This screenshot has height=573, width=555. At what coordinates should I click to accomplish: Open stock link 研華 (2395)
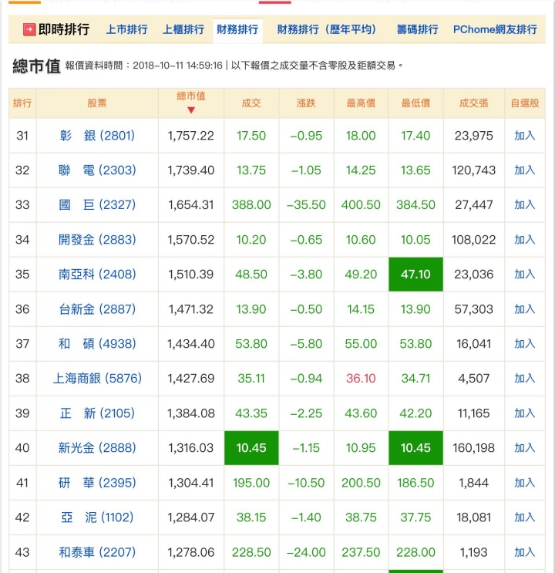(x=97, y=483)
